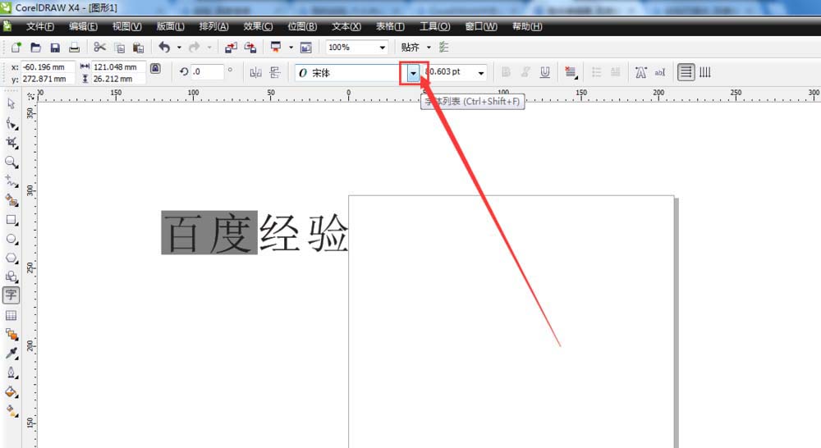Open the font size dropdown
Viewport: 821px width, 448px height.
point(480,73)
